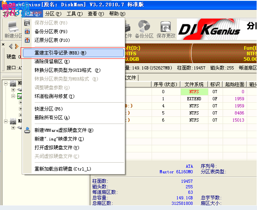Expand the partition under the RD disk
This screenshot has width=257, height=210.
13,127
